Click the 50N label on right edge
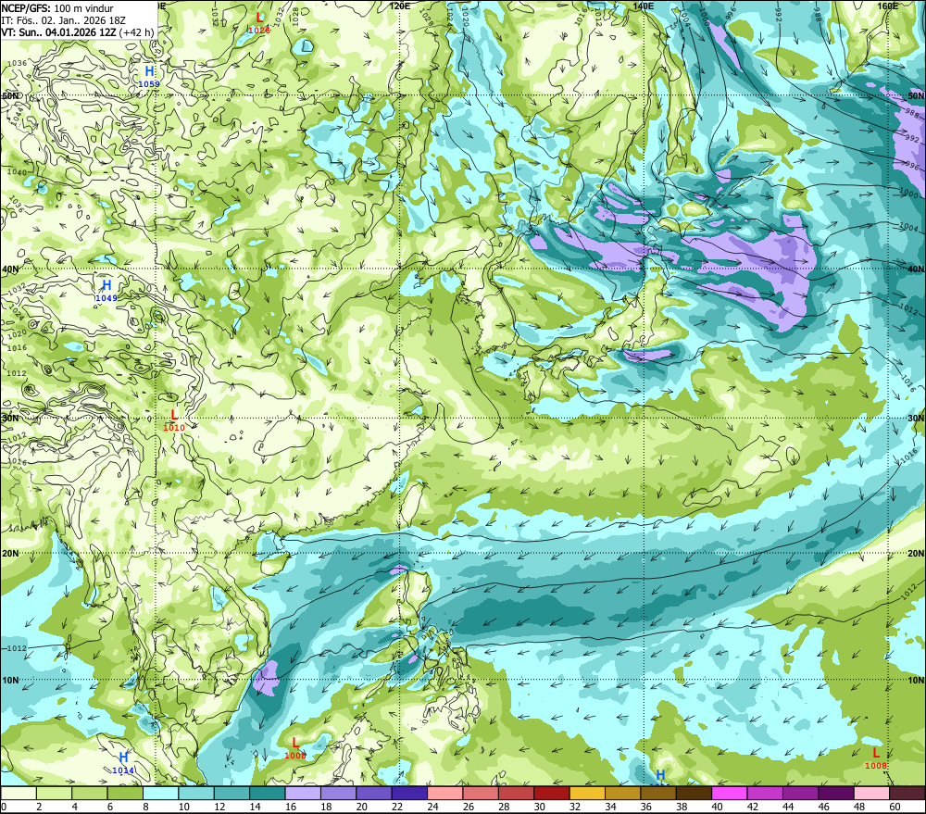This screenshot has width=926, height=814. point(916,95)
